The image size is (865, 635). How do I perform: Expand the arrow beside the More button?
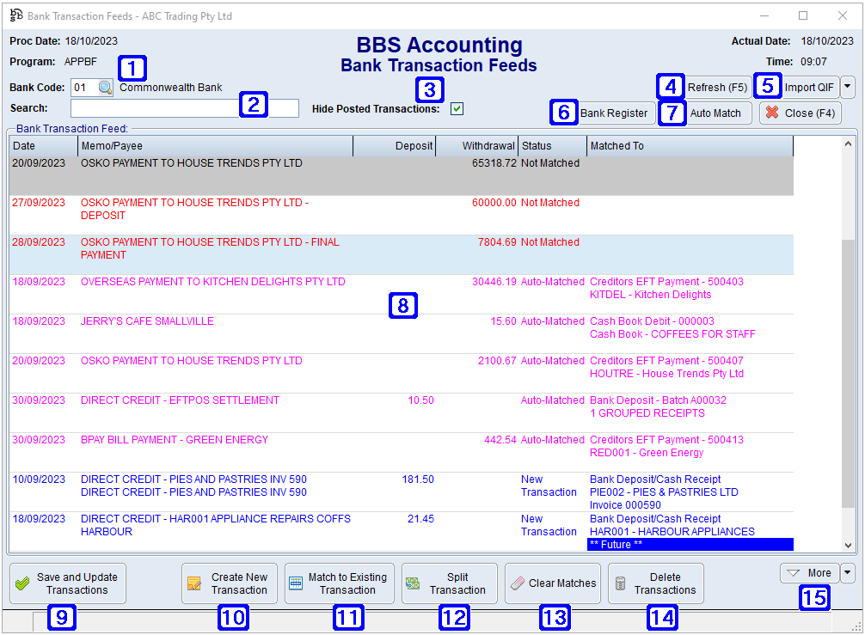[848, 573]
